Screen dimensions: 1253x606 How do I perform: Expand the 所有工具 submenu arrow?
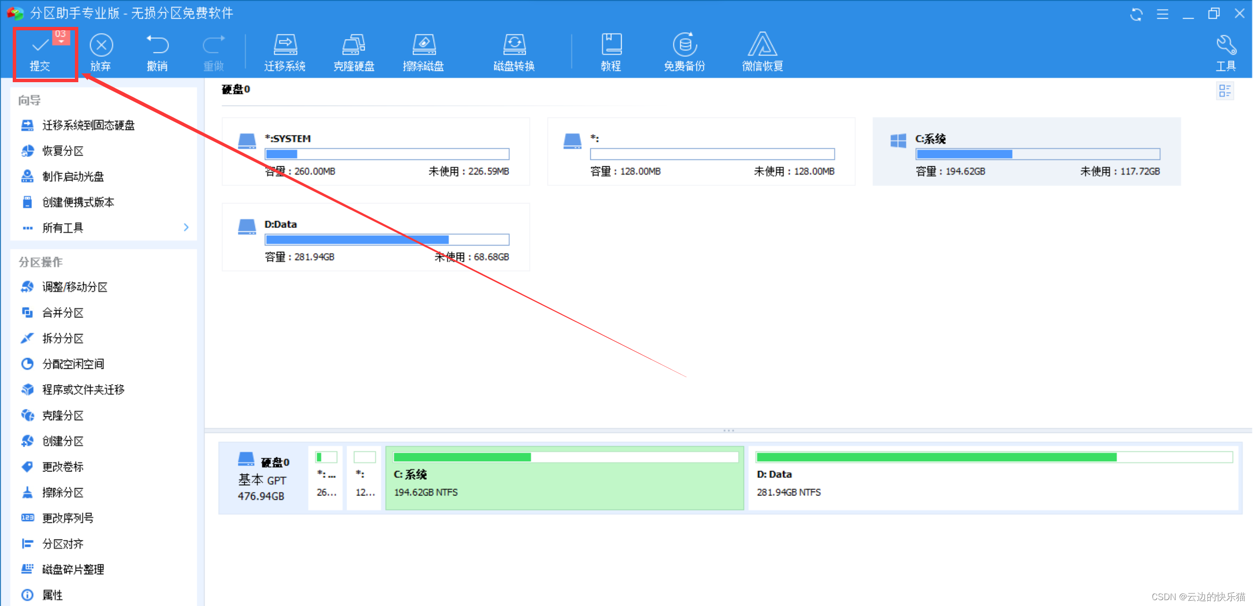tap(186, 227)
